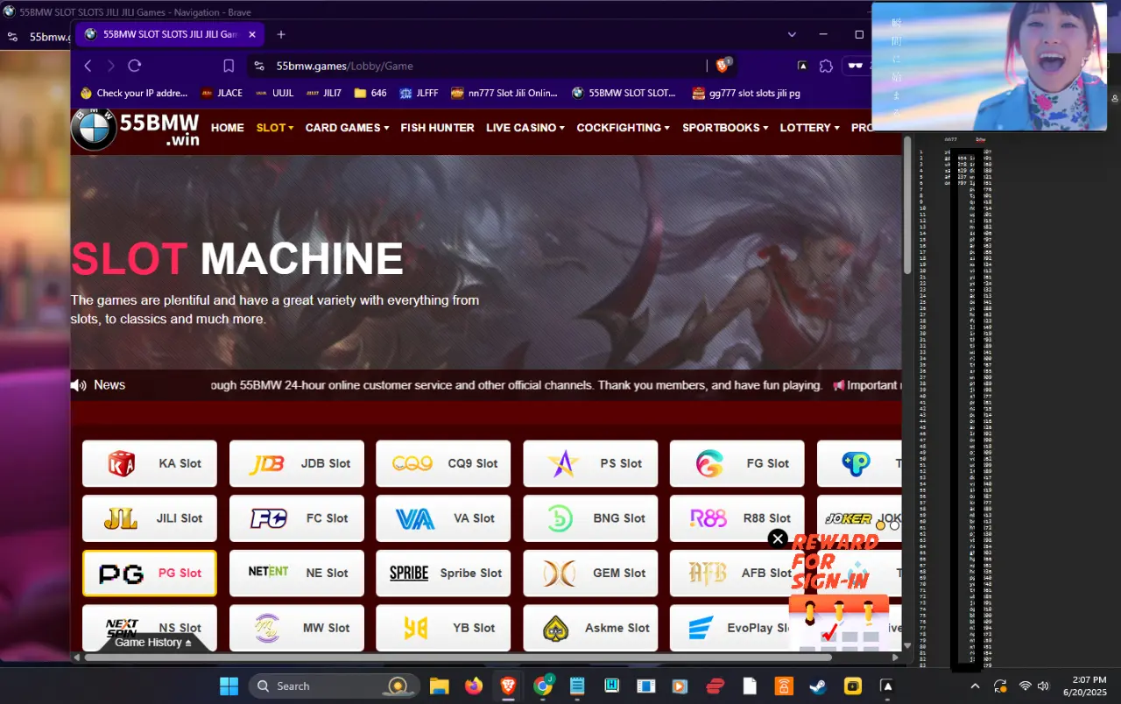Open the JLACE bookmark
The image size is (1121, 704).
coord(222,93)
